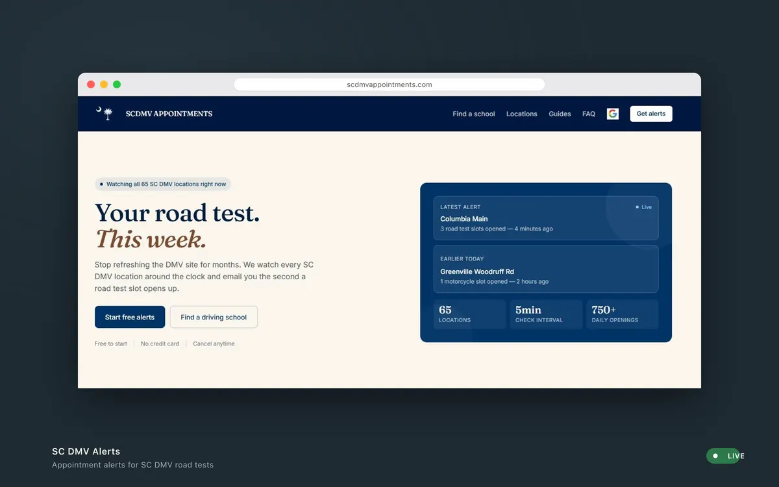Click the Start free alerts button
779x487 pixels.
(x=130, y=318)
